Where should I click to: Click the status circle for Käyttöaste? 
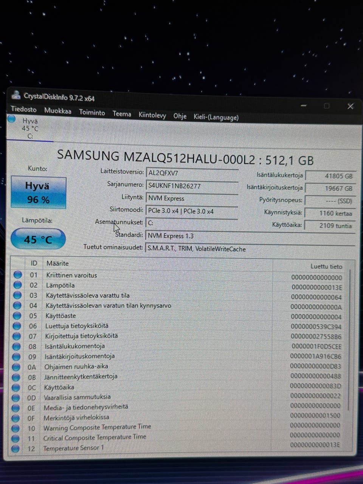(x=17, y=316)
